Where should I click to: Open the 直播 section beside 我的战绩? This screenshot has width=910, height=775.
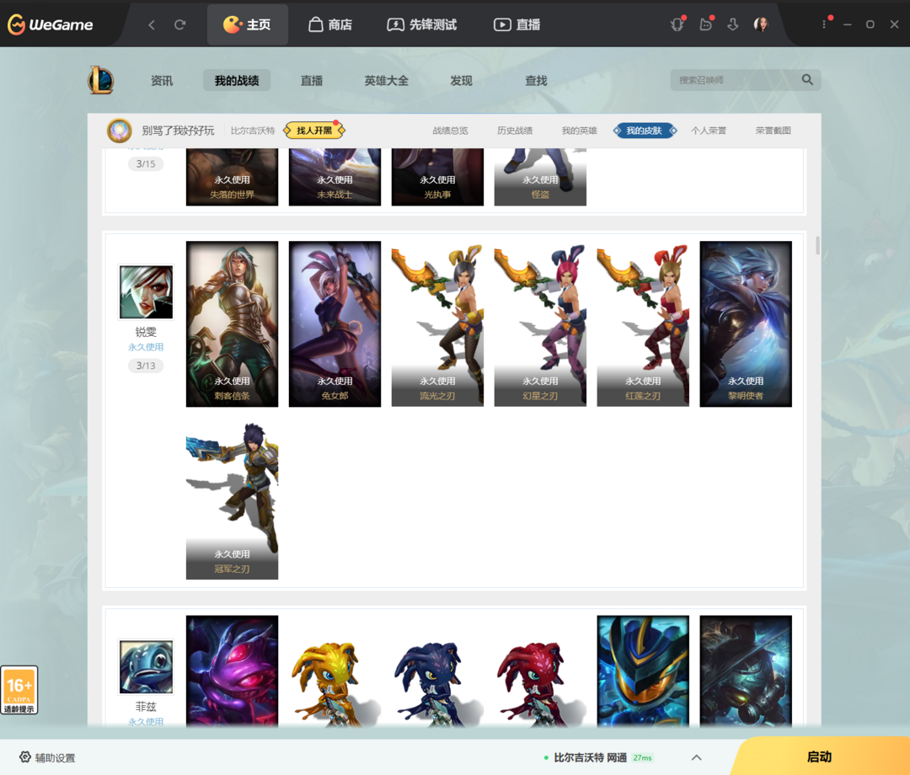click(312, 81)
